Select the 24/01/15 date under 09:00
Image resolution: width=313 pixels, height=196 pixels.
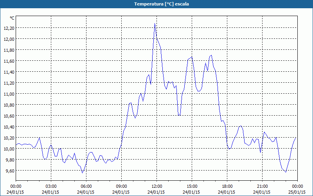[x=121, y=192]
